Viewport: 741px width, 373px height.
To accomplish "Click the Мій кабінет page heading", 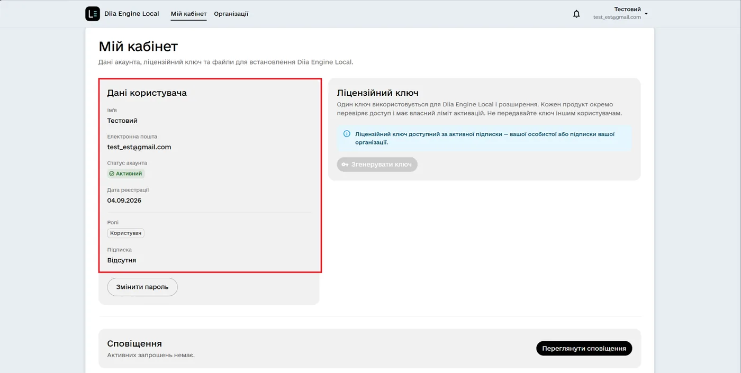I will [x=138, y=47].
